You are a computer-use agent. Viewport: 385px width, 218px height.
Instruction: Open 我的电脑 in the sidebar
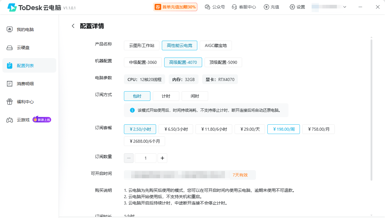tap(29, 30)
